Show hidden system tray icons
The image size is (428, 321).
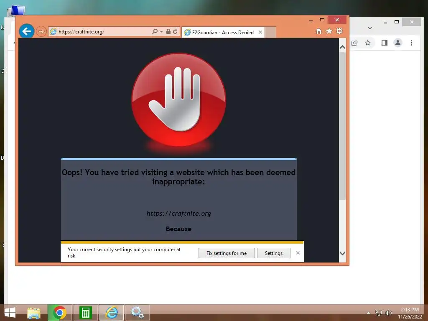click(x=369, y=313)
